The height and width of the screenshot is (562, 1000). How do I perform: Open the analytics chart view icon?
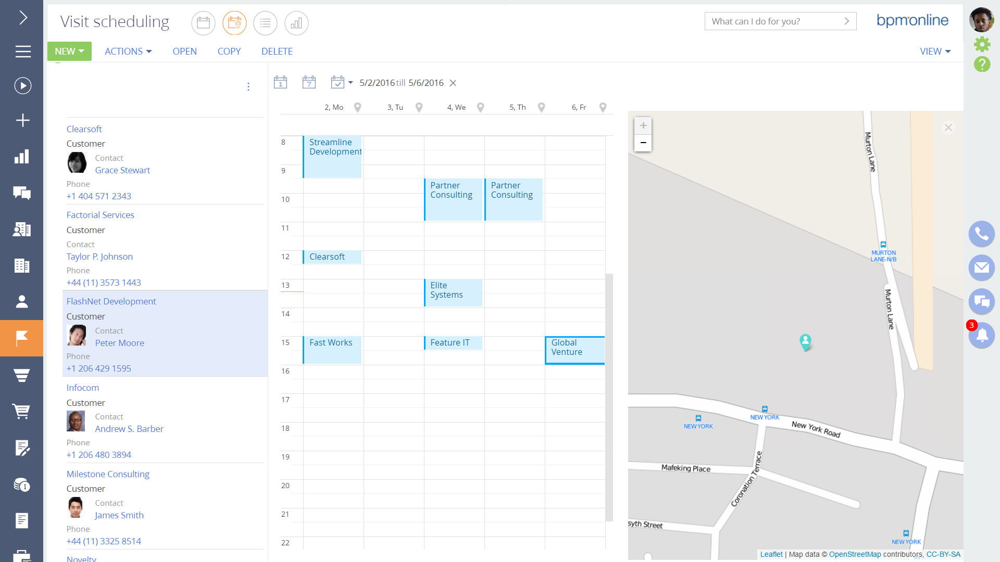[x=296, y=23]
